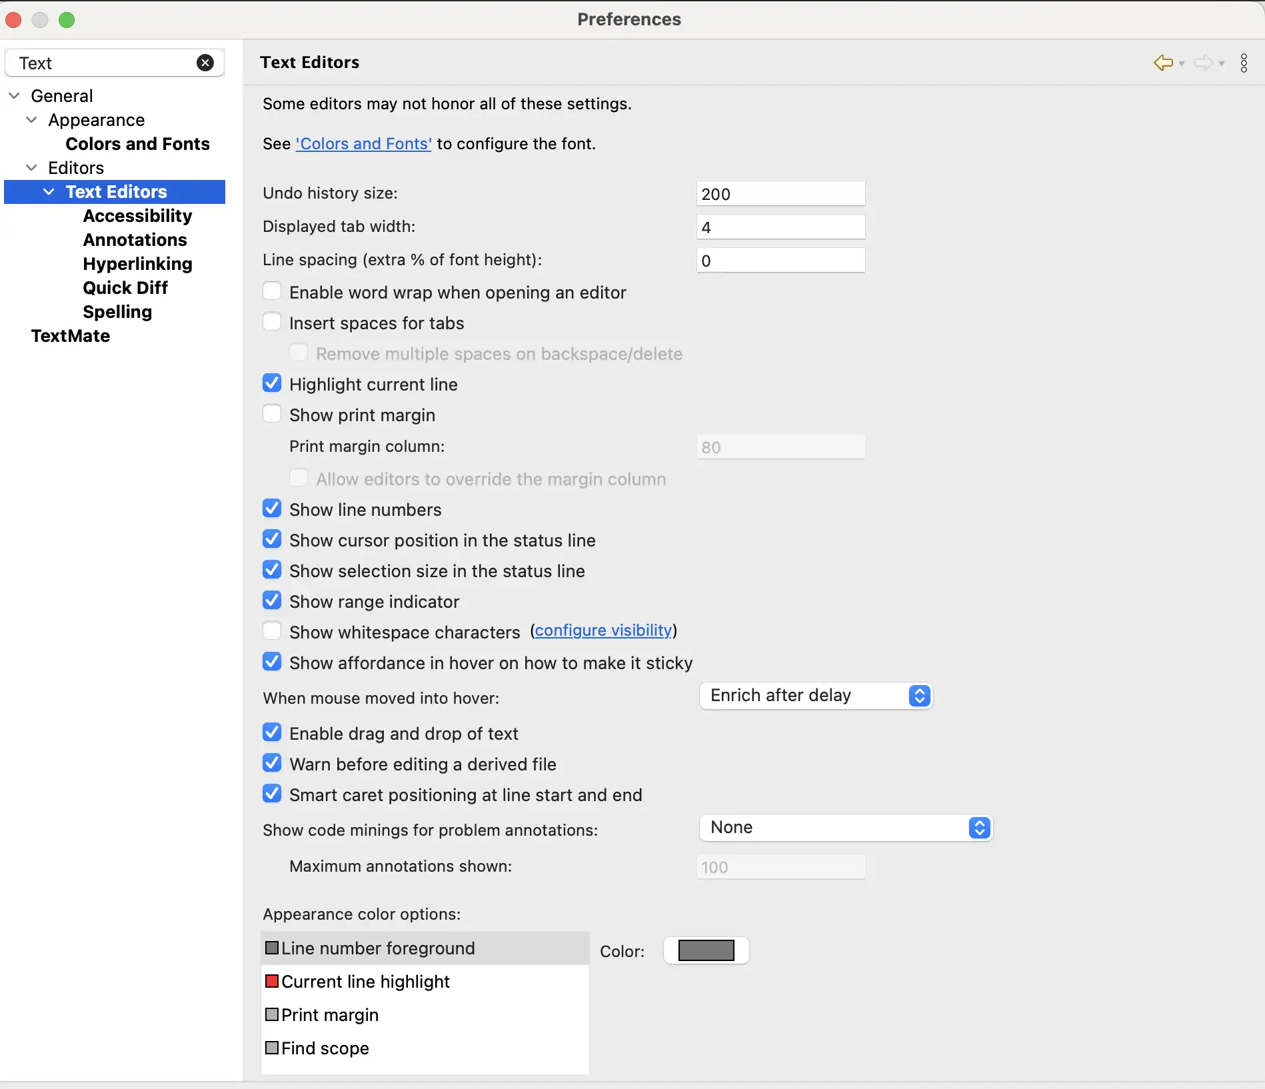The width and height of the screenshot is (1265, 1089).
Task: Clear the Text filter search field
Action: (205, 63)
